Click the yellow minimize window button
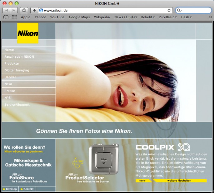 [x=11, y=3]
